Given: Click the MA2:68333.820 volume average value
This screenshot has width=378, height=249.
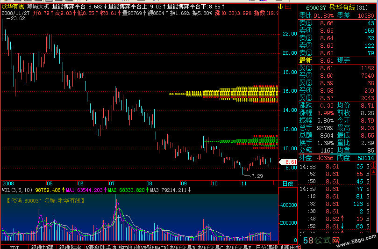Looking at the screenshot, I should coord(126,190).
